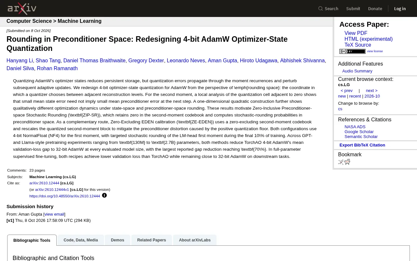417x261 pixels.
Task: Click the view license link
Action: (x=375, y=51)
